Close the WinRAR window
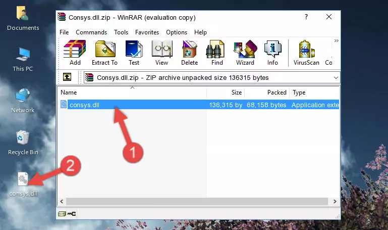 click(329, 17)
